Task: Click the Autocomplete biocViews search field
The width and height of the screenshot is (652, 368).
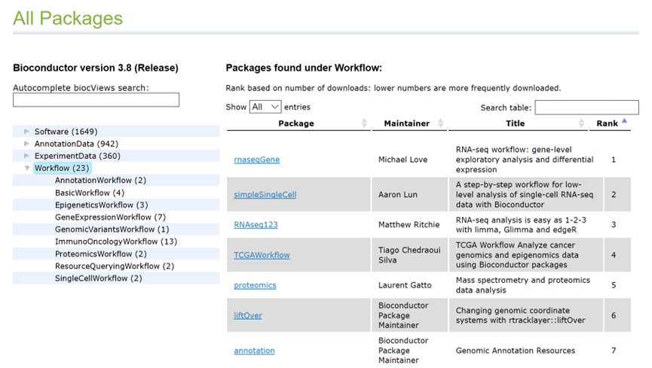Action: [x=96, y=99]
